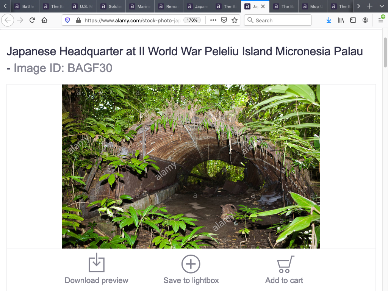Save page to Pocket
The height and width of the screenshot is (291, 388).
tap(224, 20)
